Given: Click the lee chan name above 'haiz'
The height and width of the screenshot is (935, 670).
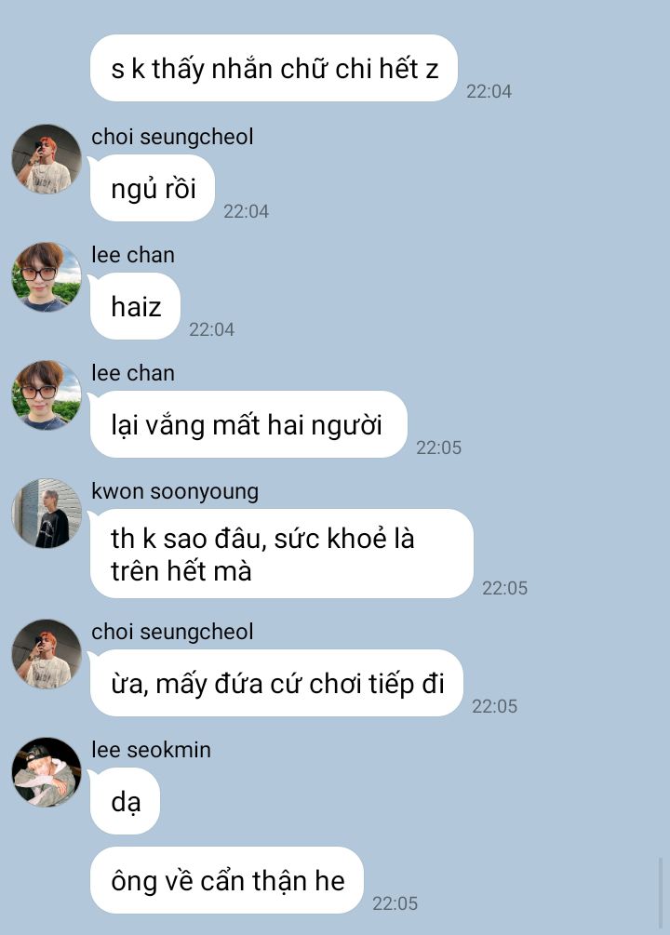Looking at the screenshot, I should click(x=133, y=255).
